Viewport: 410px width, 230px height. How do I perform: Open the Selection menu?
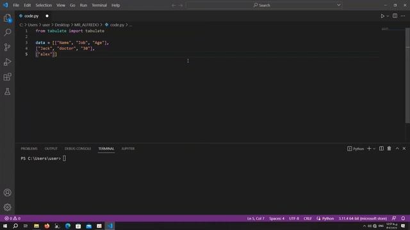44,5
